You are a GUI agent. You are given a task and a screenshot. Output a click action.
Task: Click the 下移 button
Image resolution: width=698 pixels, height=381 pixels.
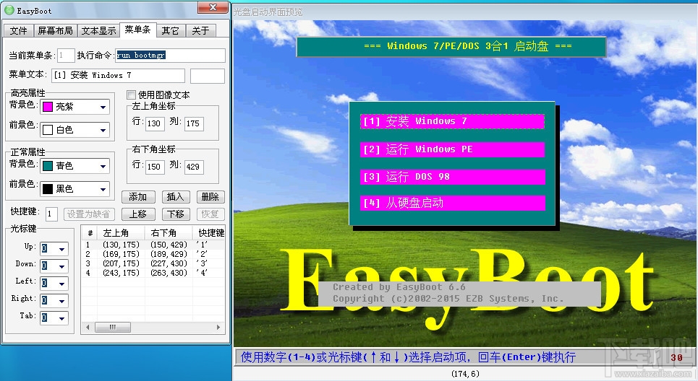176,214
